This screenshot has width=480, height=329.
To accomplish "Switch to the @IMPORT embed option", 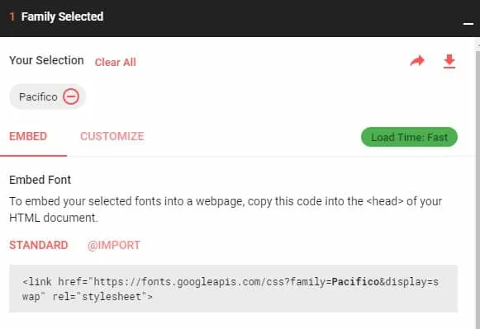I will 114,245.
